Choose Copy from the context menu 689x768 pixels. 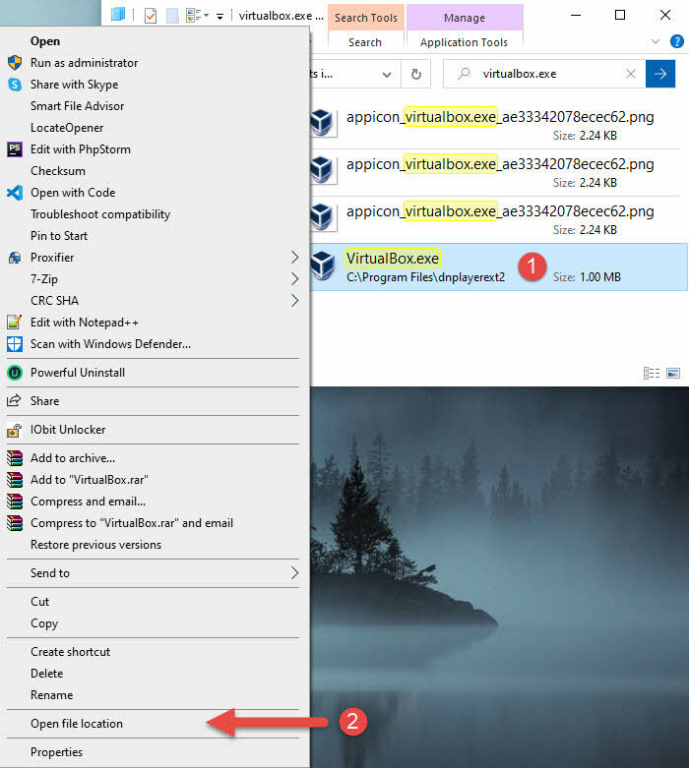[153, 623]
